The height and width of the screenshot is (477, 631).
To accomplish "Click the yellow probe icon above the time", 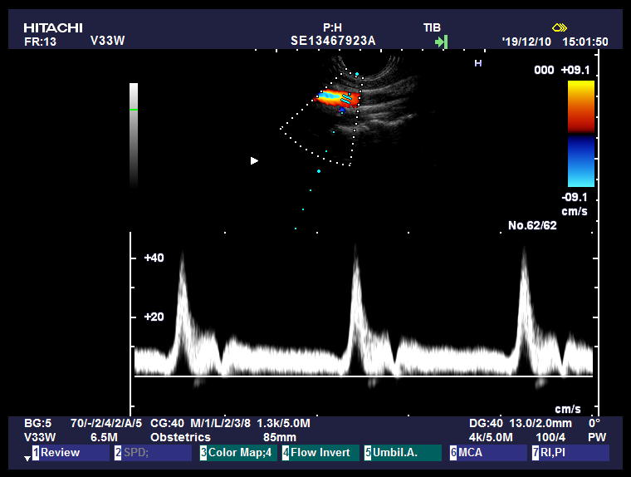I will click(559, 27).
